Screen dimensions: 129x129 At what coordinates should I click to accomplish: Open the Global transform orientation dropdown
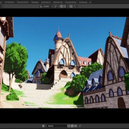tap(46, 6)
